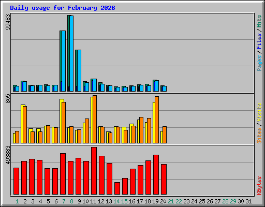Click day label 4 on the x-axis
The image size is (265, 207).
40,201
